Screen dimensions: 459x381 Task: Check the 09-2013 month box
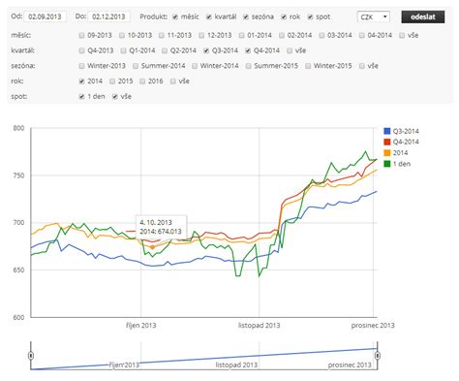pos(81,36)
